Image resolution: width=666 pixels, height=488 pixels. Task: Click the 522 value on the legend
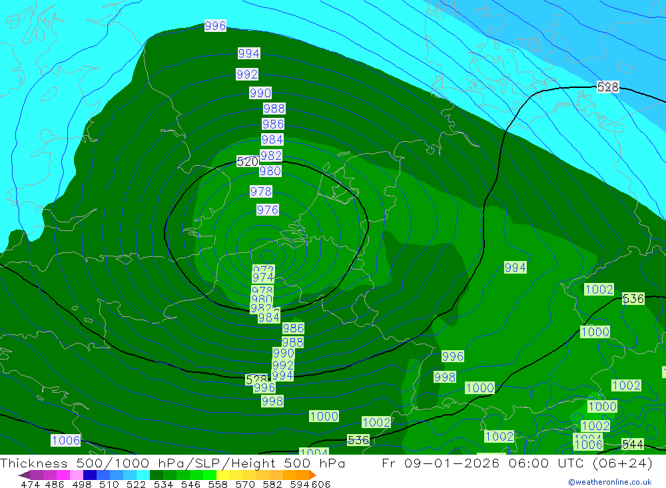tap(137, 484)
